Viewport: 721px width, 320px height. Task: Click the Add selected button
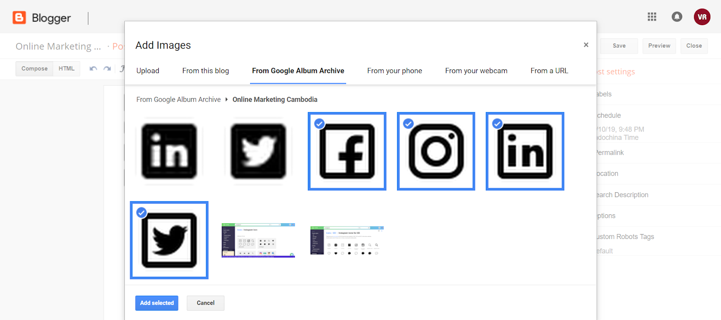[156, 303]
